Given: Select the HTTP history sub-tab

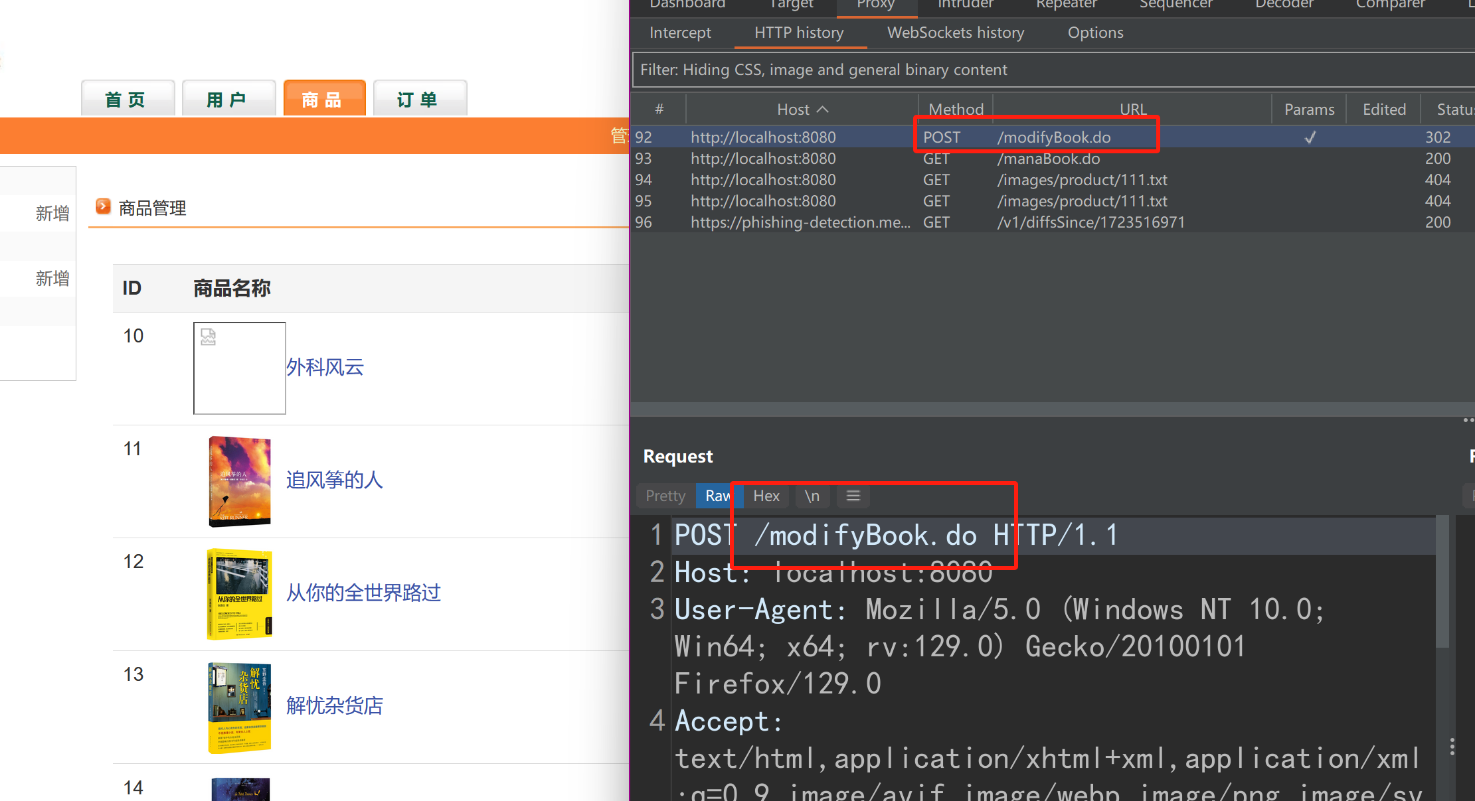Looking at the screenshot, I should pyautogui.click(x=799, y=33).
